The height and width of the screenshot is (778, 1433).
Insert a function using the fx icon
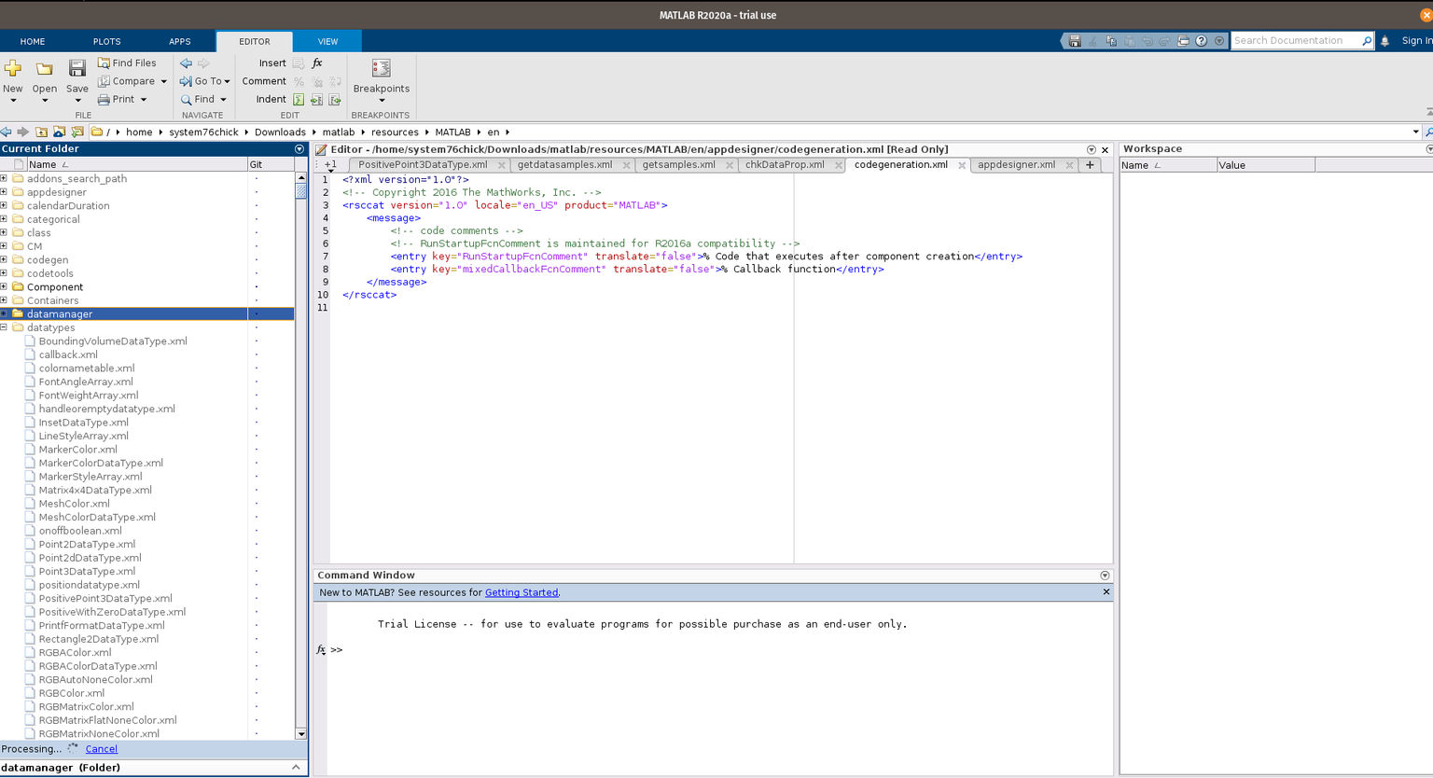pos(317,63)
